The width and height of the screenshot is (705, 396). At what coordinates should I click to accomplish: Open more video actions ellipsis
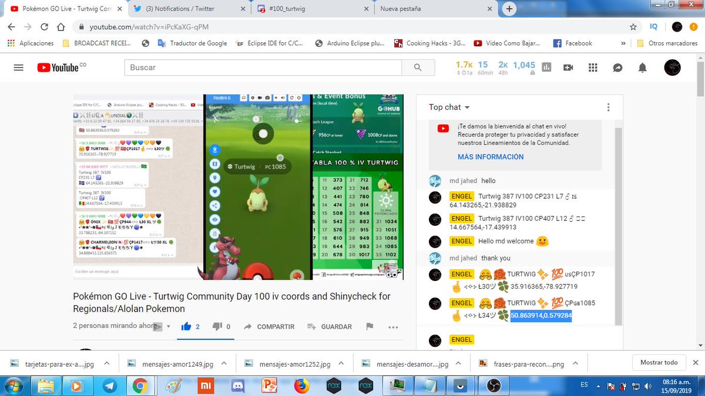click(x=393, y=327)
